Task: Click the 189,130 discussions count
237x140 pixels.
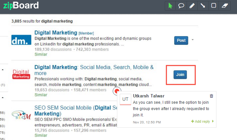Action: [53, 50]
